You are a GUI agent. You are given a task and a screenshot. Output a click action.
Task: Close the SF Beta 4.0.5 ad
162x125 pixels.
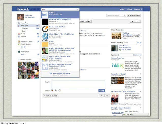click(140, 92)
